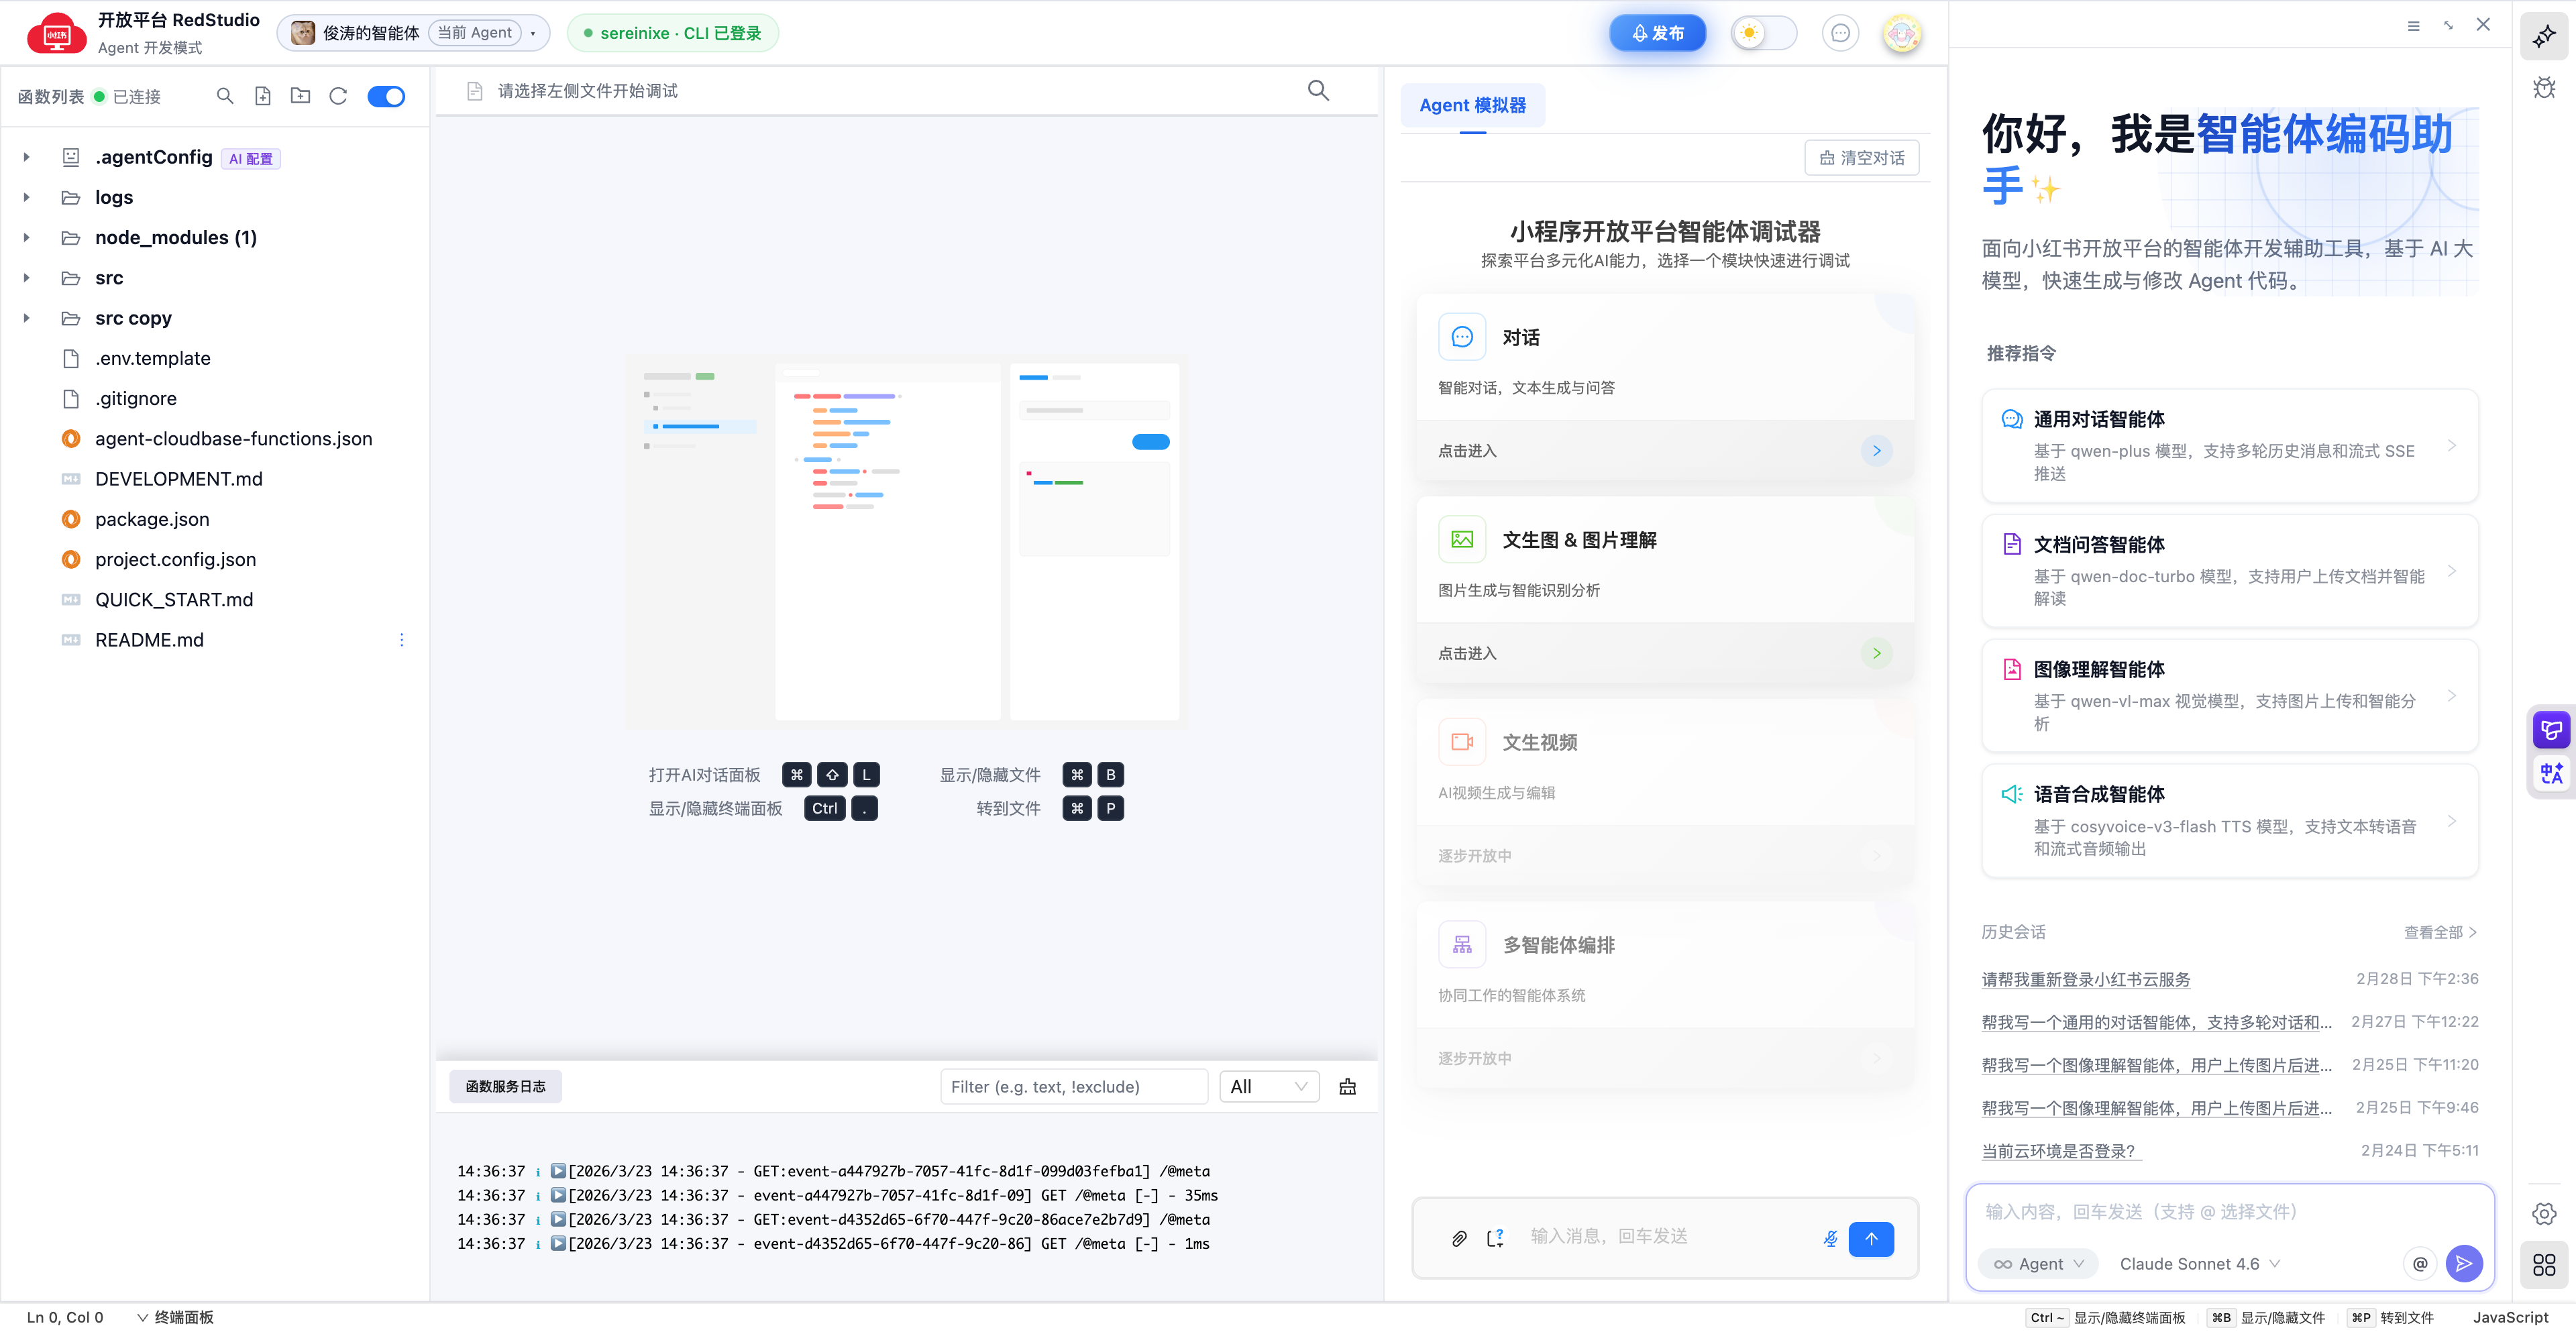Open the Claude Sonnet 4.6 model dropdown

point(2199,1264)
